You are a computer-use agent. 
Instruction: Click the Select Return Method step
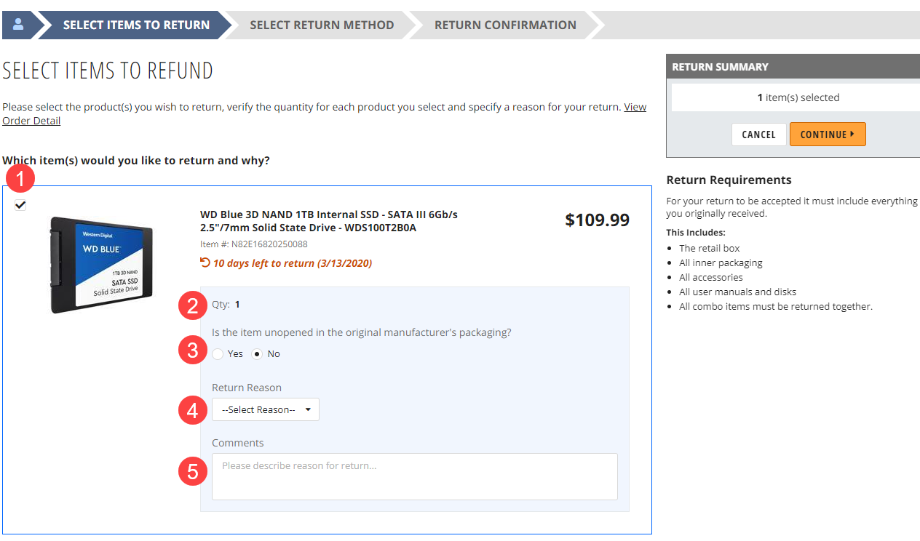coord(322,24)
